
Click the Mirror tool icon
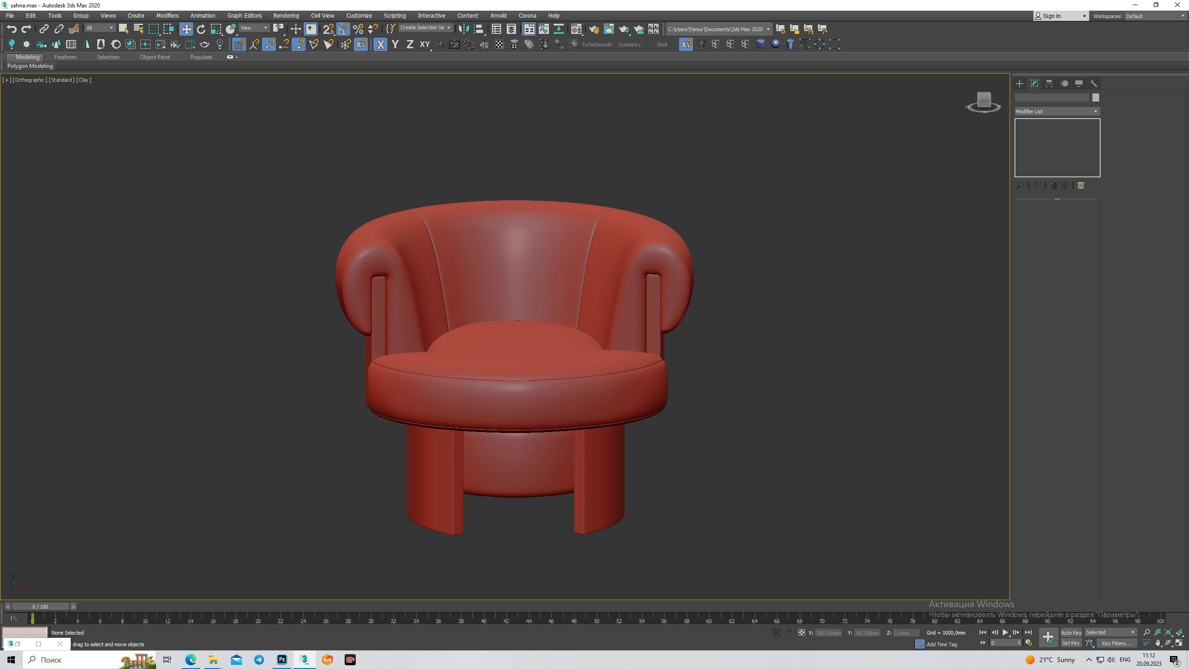464,29
